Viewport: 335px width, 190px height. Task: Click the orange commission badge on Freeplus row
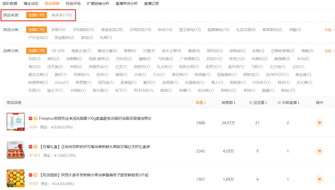(36, 118)
